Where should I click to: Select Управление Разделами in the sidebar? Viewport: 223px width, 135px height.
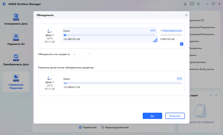(x=16, y=82)
